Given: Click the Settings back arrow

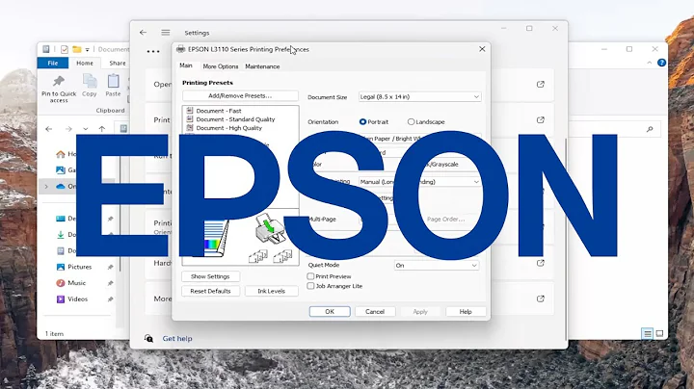Looking at the screenshot, I should (143, 33).
